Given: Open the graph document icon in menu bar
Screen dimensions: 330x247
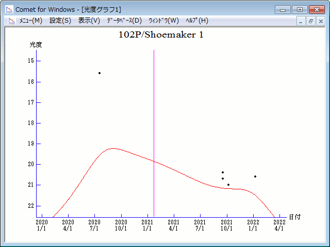Looking at the screenshot, I should (x=10, y=21).
